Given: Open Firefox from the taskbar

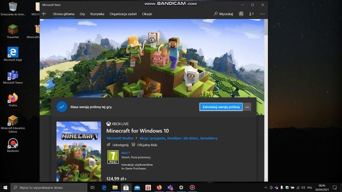Looking at the screenshot, I should click(x=159, y=187).
